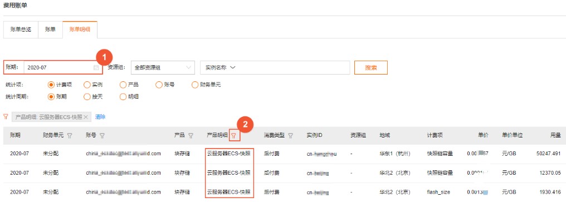The height and width of the screenshot is (202, 566).
Task: Select 账号 statistic radio option
Action: coord(158,85)
